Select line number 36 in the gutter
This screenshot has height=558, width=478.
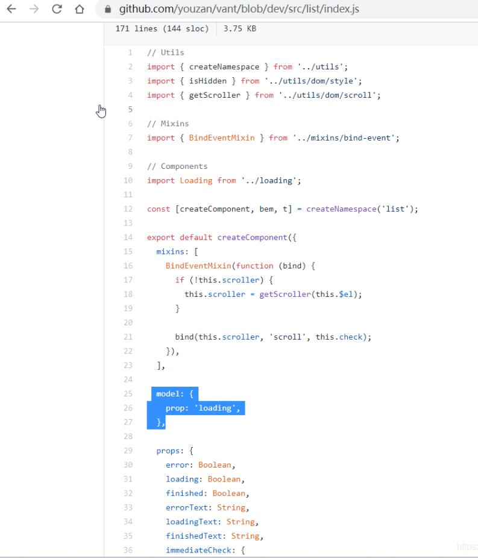click(128, 551)
